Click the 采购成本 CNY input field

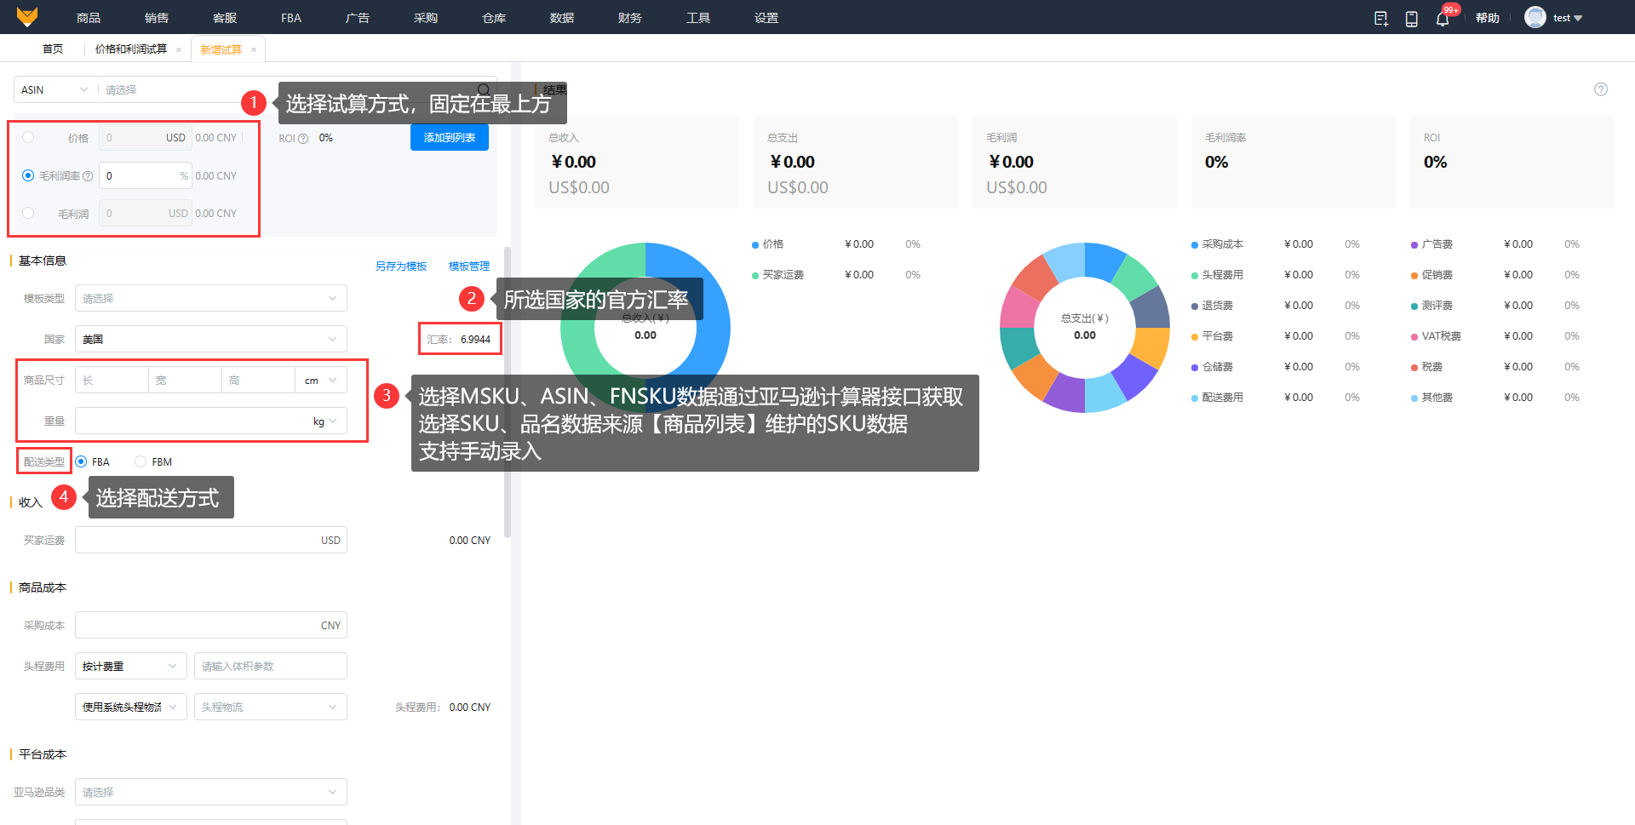tap(211, 625)
